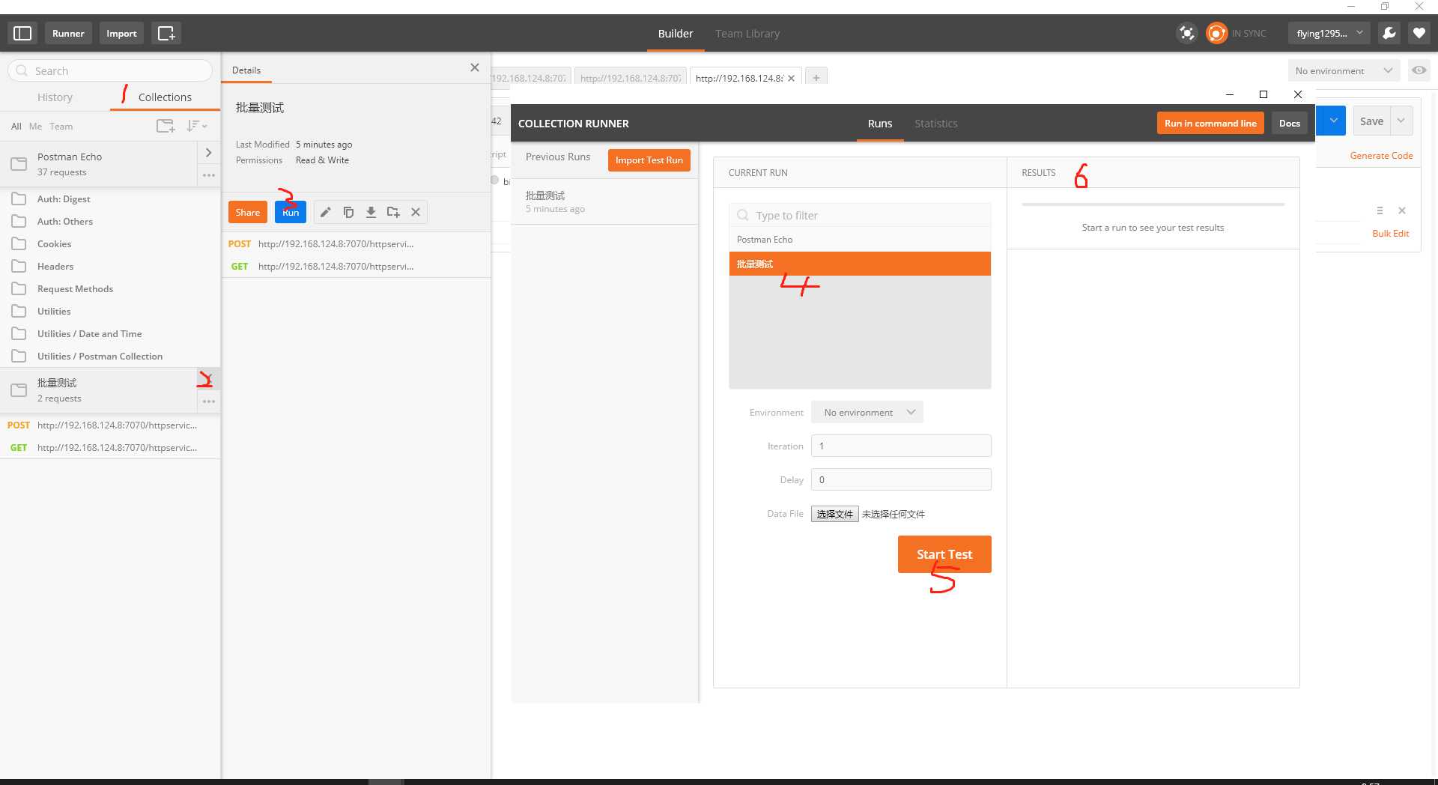Open settings with the wrench icon
This screenshot has height=785, width=1438.
click(x=1389, y=33)
